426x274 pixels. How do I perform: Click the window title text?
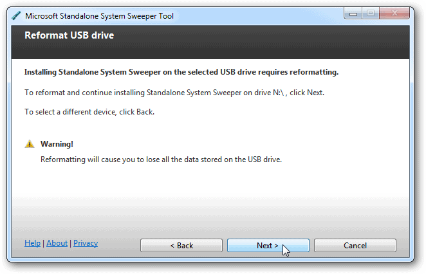tap(99, 15)
